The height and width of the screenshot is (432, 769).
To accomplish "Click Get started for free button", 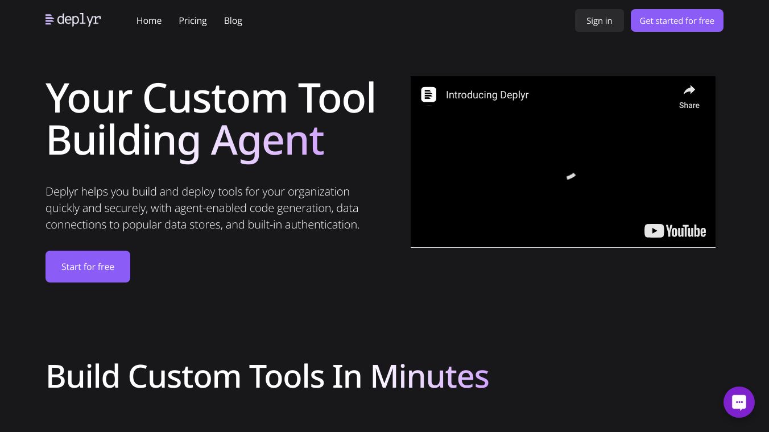I will coord(677,20).
